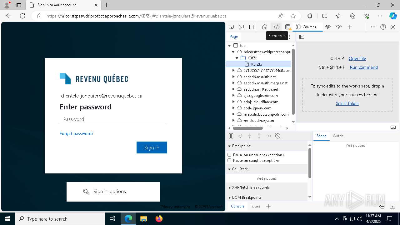Focus the Password input field

click(x=113, y=119)
